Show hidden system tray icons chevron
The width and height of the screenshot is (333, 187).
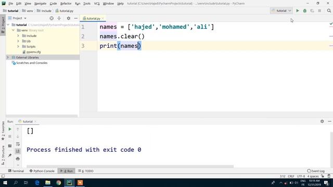pos(281,182)
